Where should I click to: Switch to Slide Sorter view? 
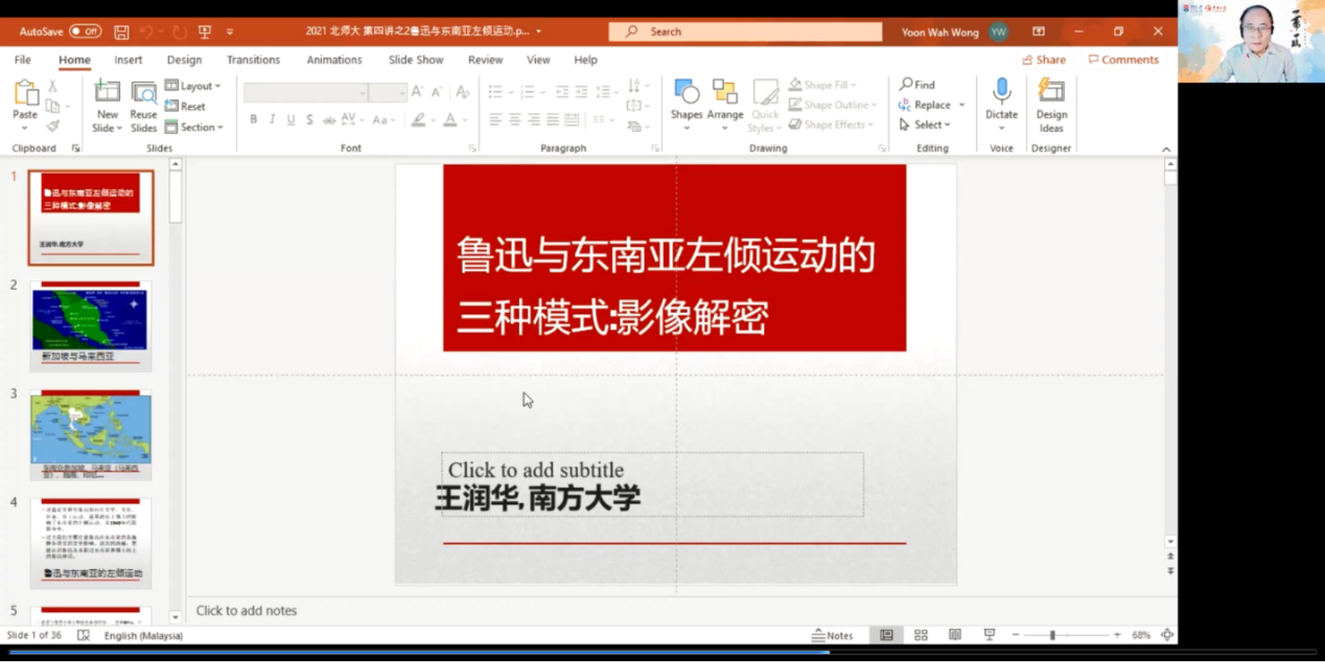point(921,635)
